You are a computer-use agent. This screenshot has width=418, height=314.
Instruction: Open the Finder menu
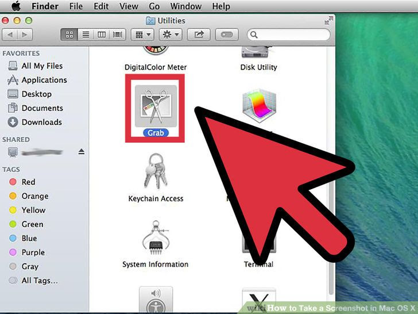pos(45,6)
